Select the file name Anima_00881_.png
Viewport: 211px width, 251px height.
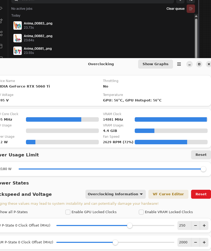click(x=38, y=49)
